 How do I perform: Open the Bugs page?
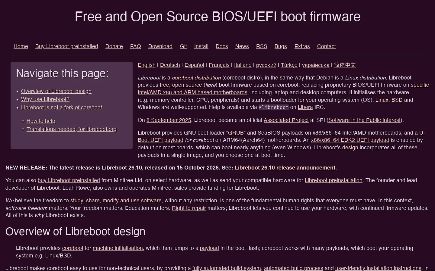coord(281,46)
